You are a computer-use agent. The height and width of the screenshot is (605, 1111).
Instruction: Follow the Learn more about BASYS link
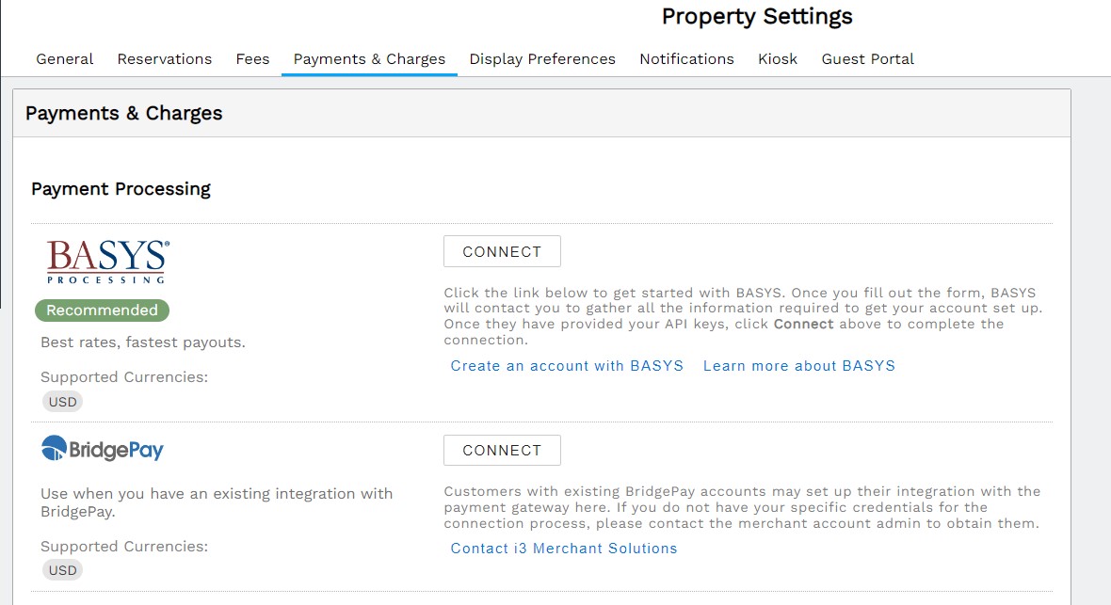point(798,366)
